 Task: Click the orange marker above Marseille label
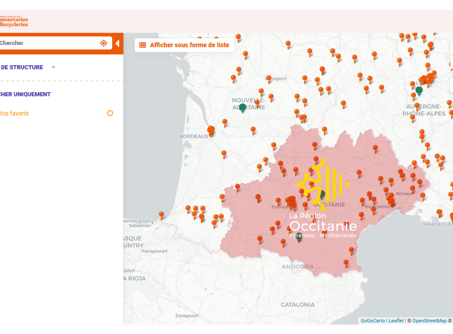439,213
